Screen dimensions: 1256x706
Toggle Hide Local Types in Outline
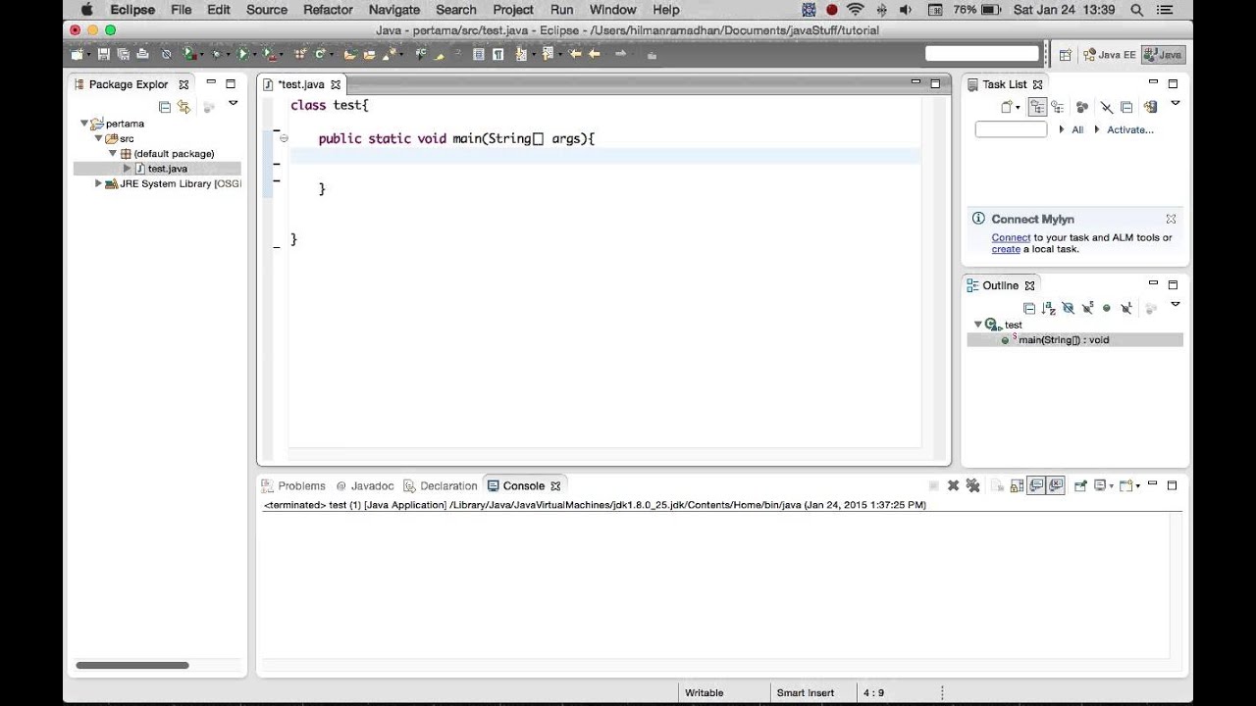pos(1125,308)
